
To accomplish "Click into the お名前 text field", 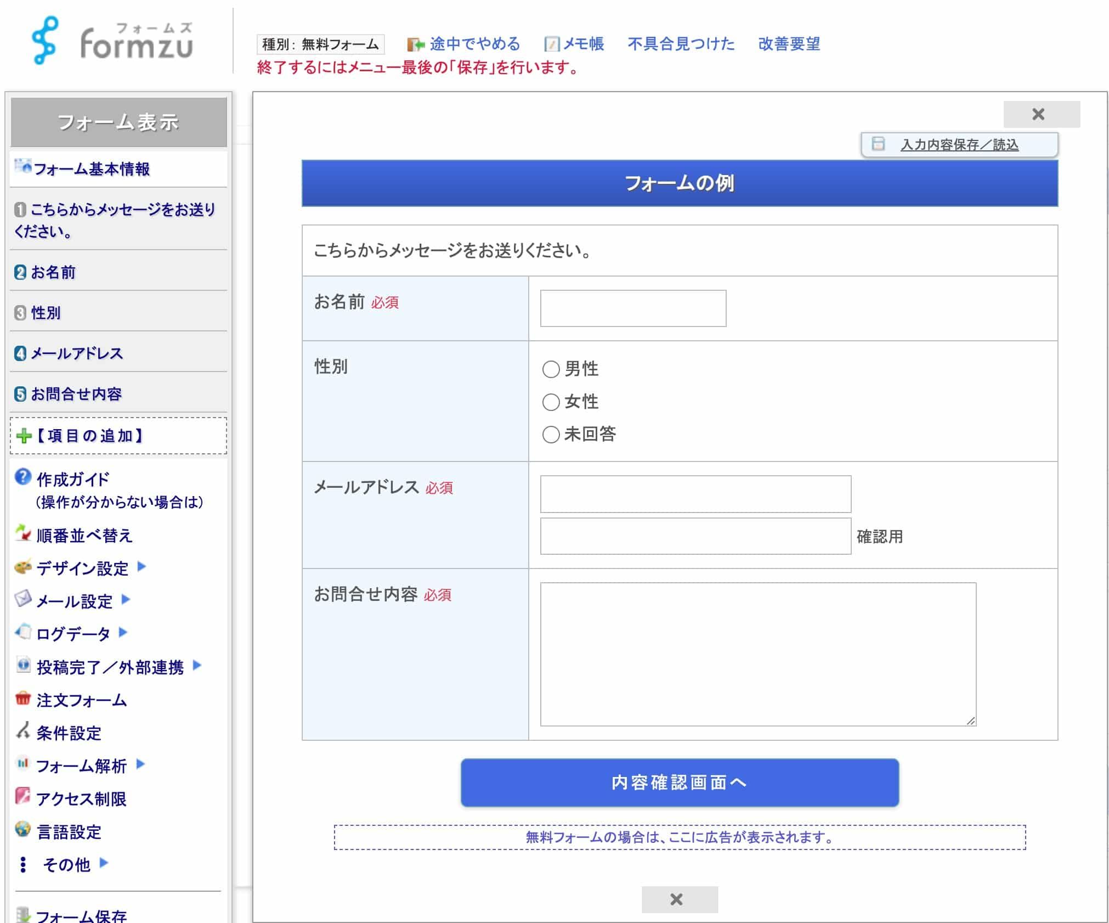I will [x=633, y=308].
